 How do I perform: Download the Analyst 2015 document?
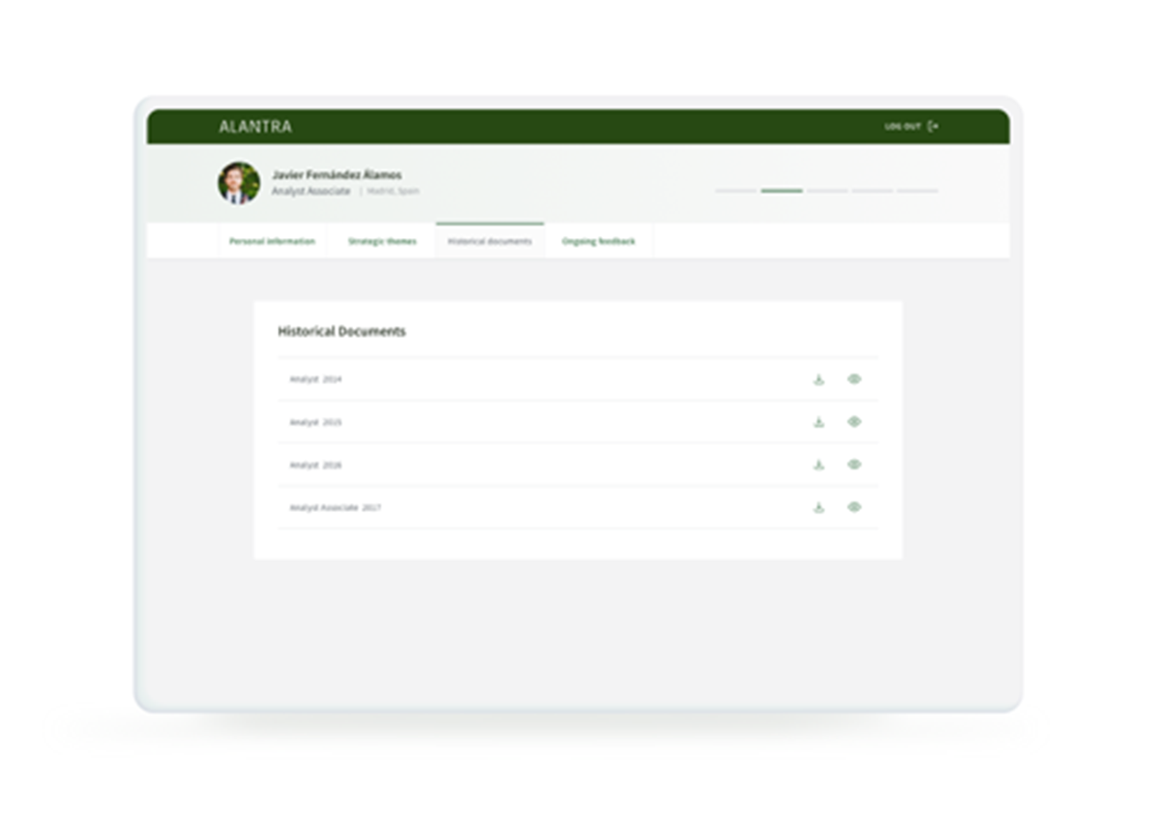(819, 422)
